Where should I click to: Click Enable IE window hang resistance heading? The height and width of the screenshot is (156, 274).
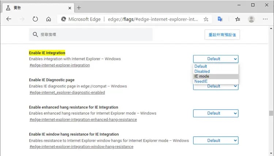pyautogui.click(x=74, y=134)
